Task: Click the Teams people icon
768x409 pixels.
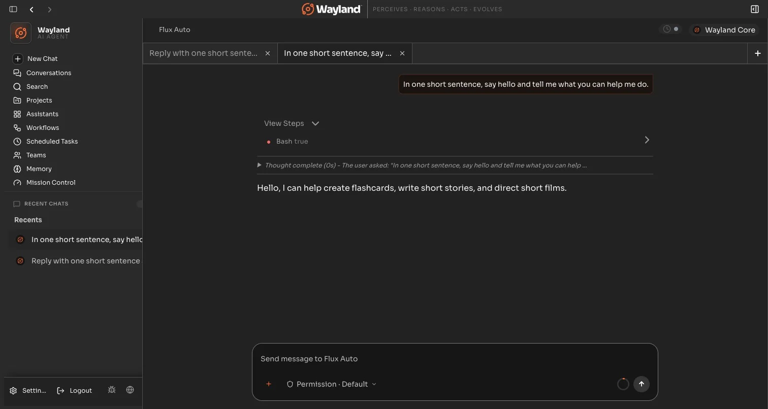Action: point(17,155)
